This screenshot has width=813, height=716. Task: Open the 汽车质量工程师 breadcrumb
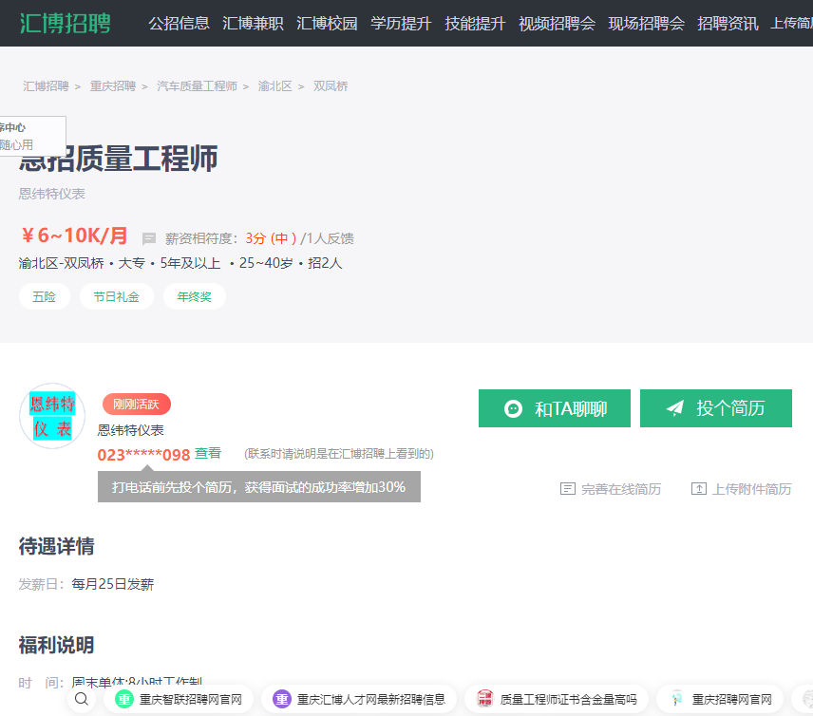(197, 86)
